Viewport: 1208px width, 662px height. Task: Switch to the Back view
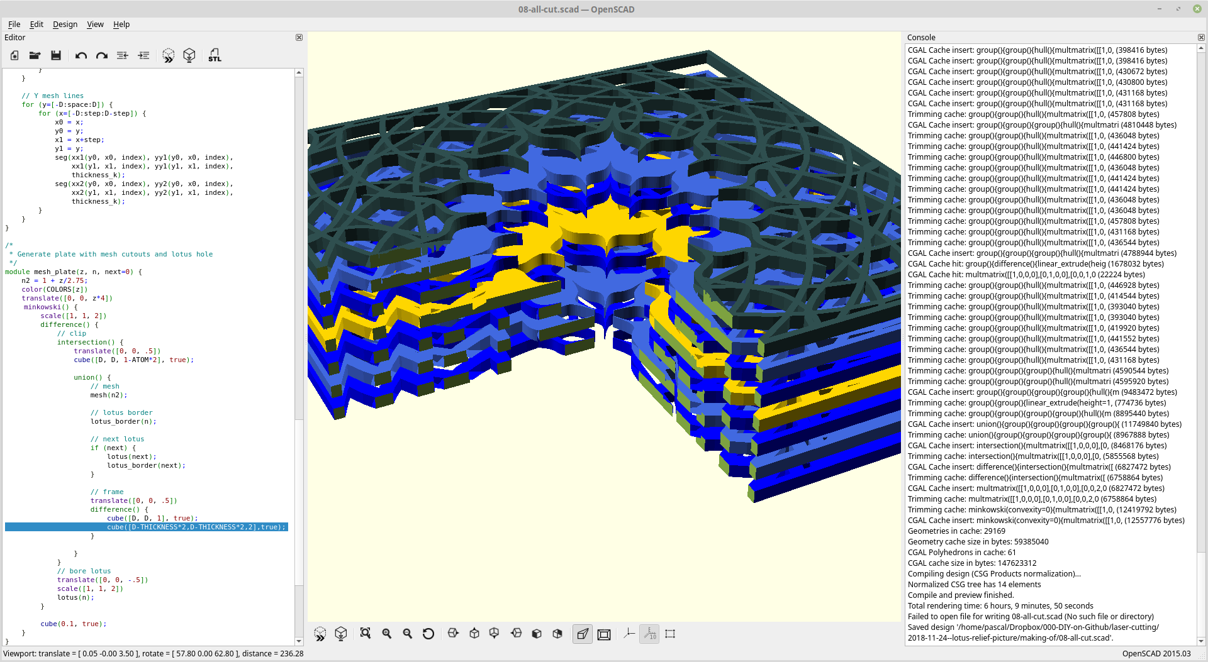[x=557, y=634]
